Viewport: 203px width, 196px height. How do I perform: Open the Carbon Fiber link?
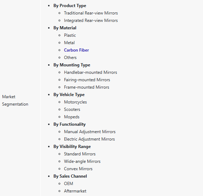click(76, 50)
